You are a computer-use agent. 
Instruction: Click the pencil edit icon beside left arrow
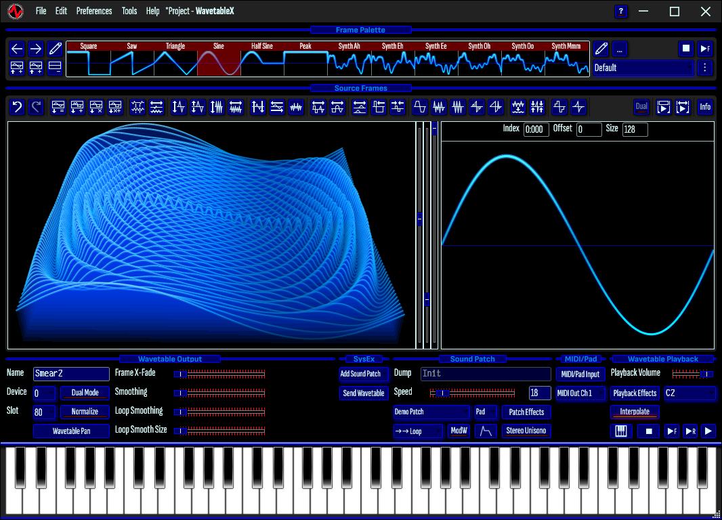55,48
